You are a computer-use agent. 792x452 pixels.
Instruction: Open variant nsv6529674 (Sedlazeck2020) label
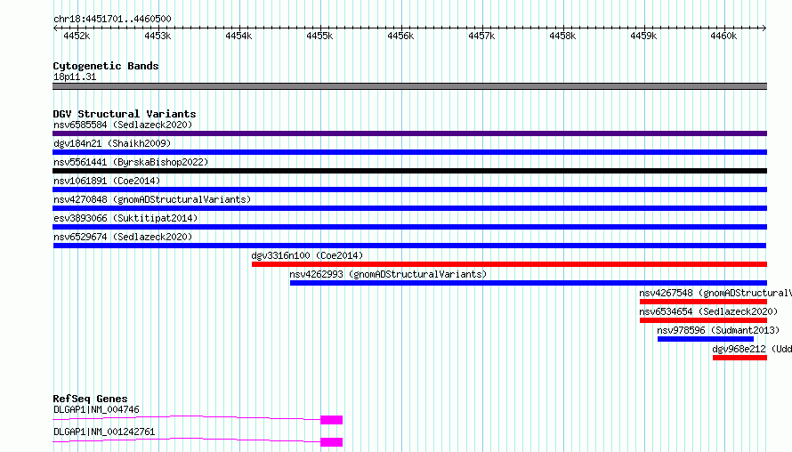[123, 237]
